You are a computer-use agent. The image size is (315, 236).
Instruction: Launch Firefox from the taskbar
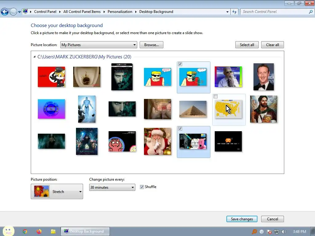39,231
